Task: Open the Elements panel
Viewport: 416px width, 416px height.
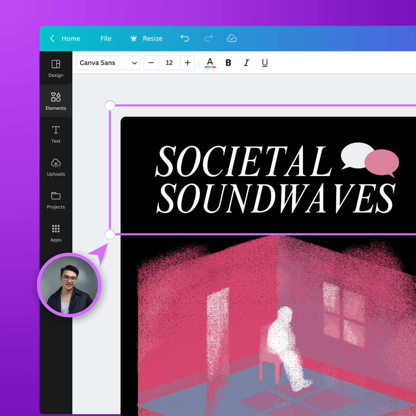Action: click(56, 101)
